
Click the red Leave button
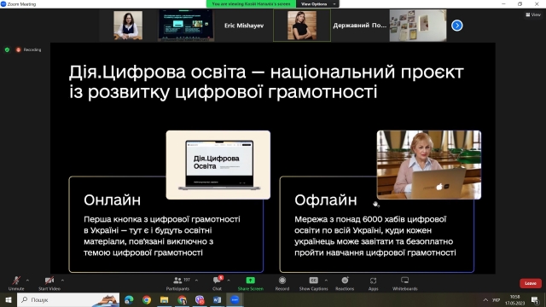click(x=531, y=283)
